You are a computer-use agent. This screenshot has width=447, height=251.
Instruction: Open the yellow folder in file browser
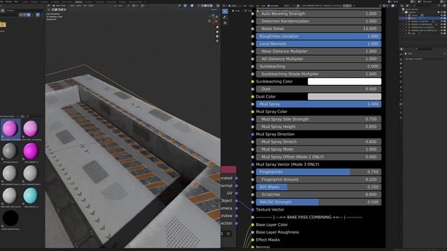(x=3, y=24)
